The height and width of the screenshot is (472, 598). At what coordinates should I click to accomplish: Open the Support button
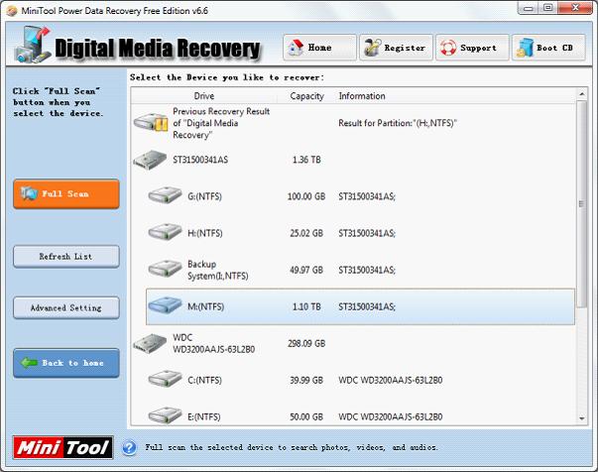472,48
